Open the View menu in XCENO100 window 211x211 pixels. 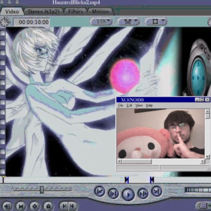click(139, 105)
